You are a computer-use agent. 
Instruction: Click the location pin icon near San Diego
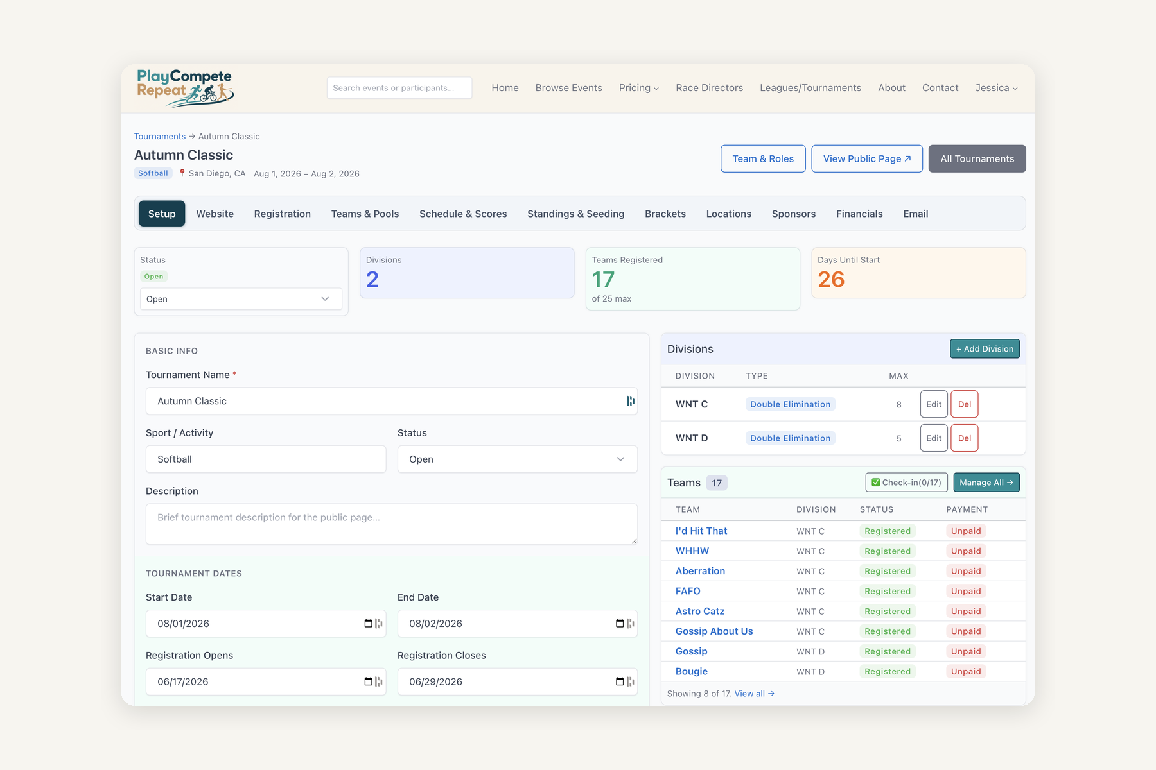pos(182,173)
